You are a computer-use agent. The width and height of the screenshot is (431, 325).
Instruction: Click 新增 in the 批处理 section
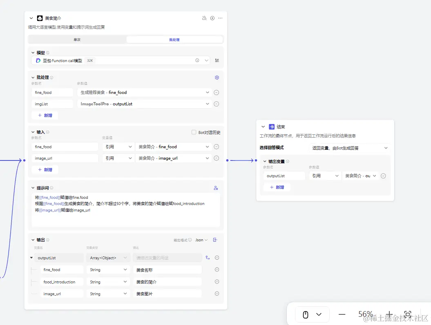click(x=45, y=116)
